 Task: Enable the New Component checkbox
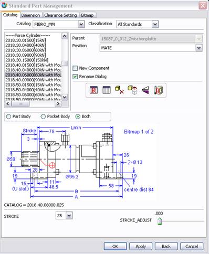click(x=75, y=68)
